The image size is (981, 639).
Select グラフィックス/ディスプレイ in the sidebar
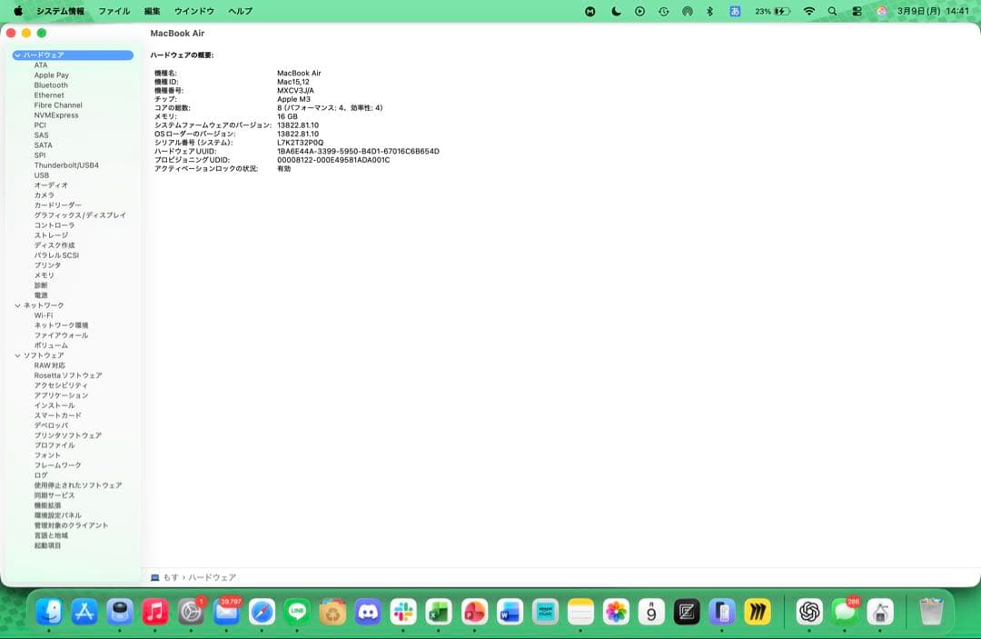tap(80, 215)
